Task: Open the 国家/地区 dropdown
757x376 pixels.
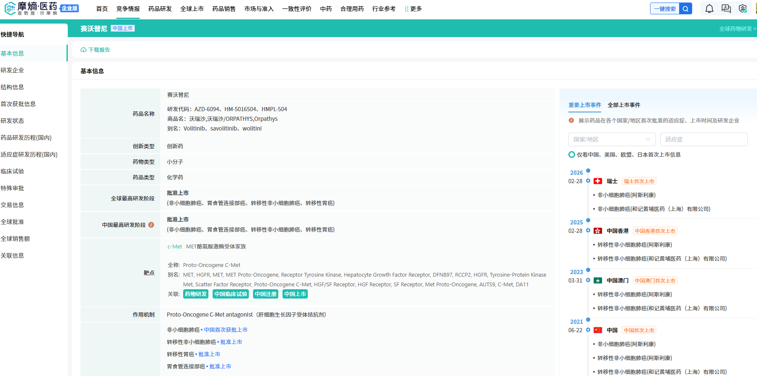Action: pyautogui.click(x=612, y=139)
